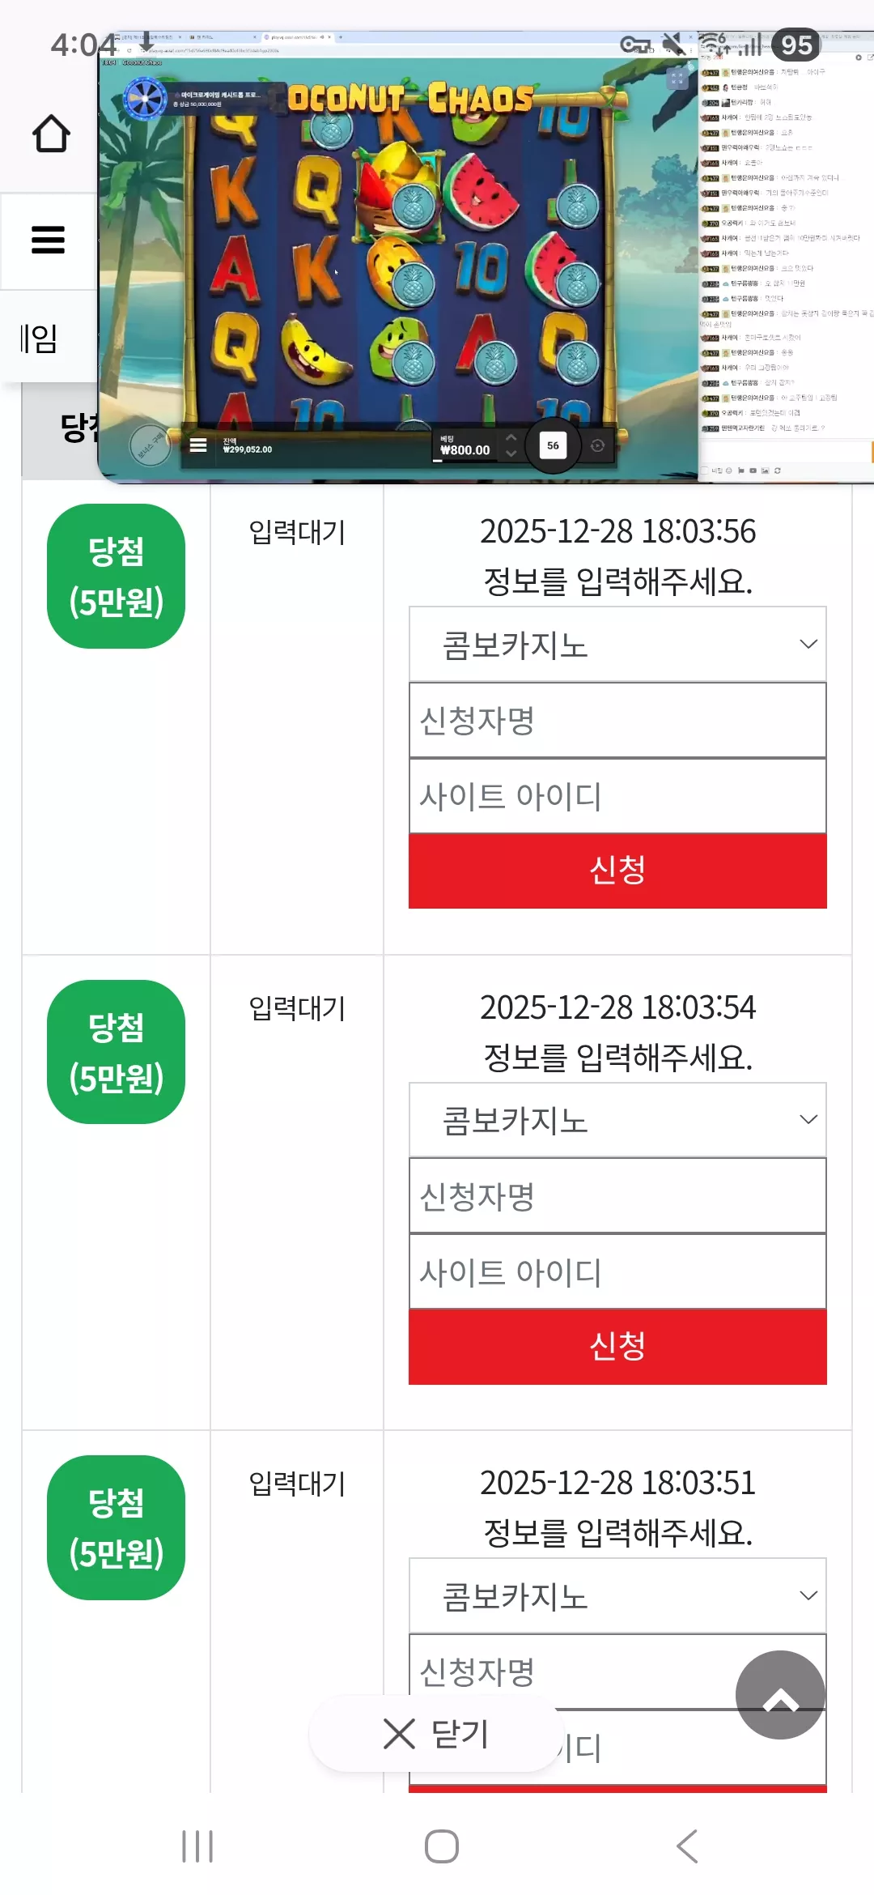The height and width of the screenshot is (1895, 874).
Task: Expand 콤보카지노 dropdown for 18:03:51 entry
Action: [617, 1595]
